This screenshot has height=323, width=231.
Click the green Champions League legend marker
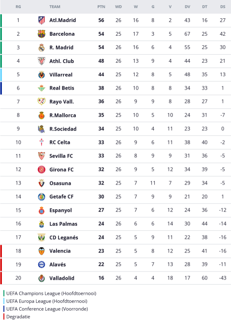click(4, 293)
